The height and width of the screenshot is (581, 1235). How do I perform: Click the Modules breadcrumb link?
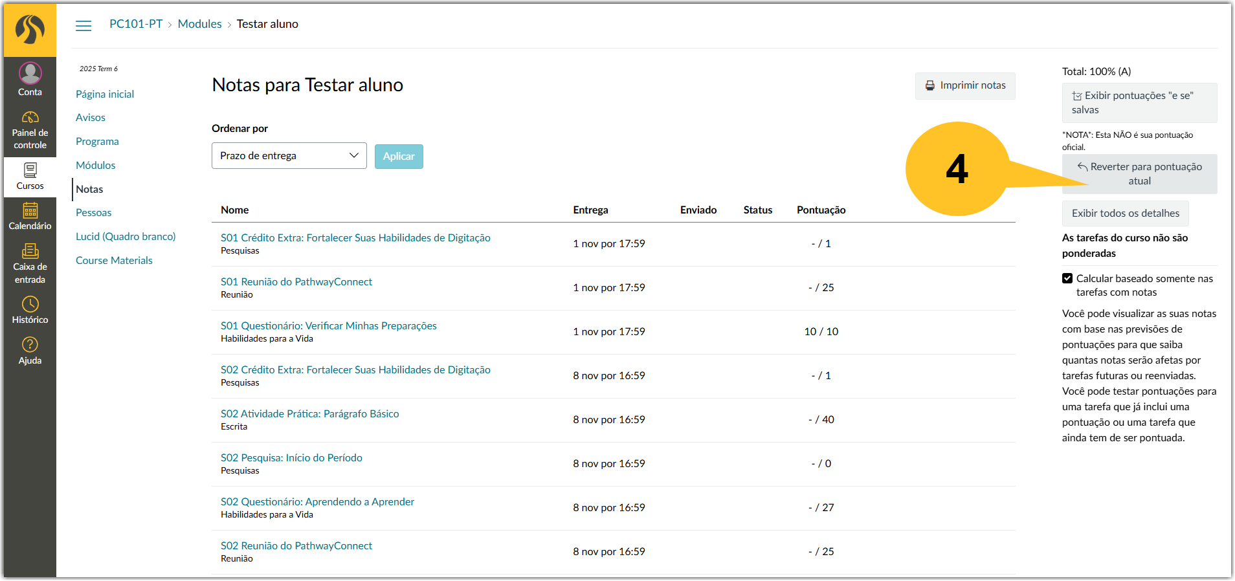point(200,24)
